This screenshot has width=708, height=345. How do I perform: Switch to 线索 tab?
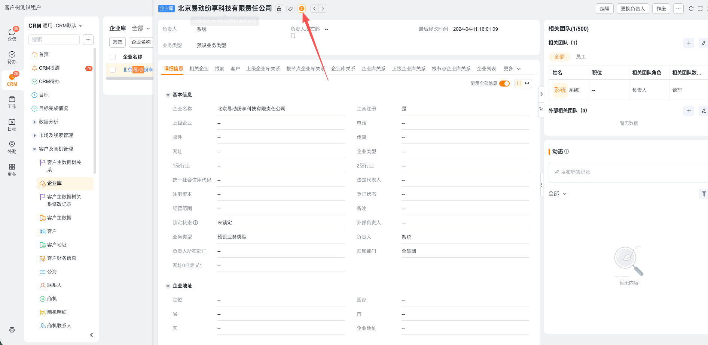[x=220, y=69]
